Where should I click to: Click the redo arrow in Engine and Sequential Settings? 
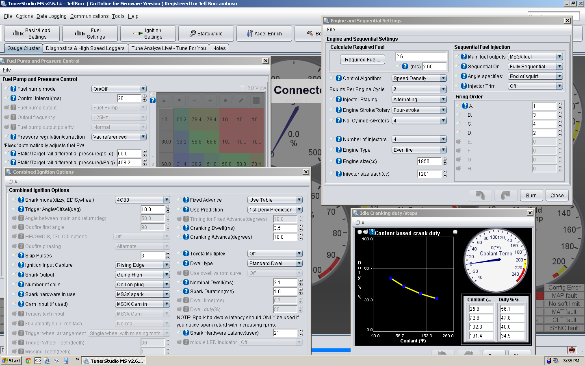pos(505,195)
